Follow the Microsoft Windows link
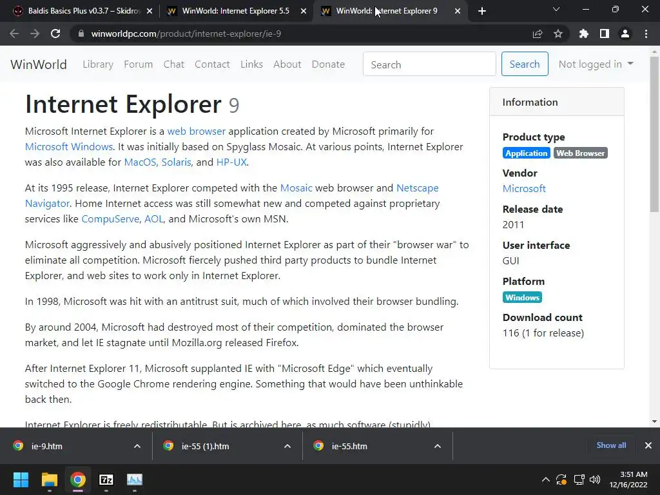 (x=68, y=147)
